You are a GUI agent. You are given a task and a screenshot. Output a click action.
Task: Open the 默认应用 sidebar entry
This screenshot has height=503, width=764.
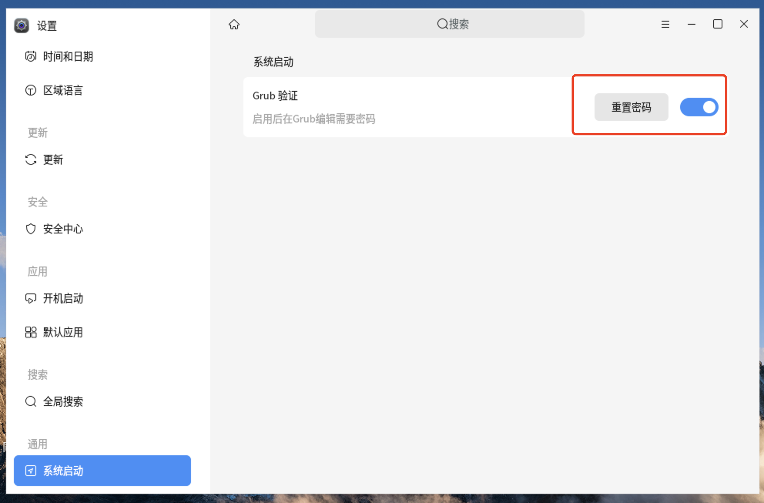coord(63,332)
